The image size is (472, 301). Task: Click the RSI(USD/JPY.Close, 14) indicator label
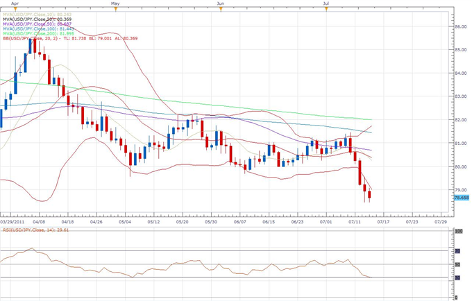point(36,229)
